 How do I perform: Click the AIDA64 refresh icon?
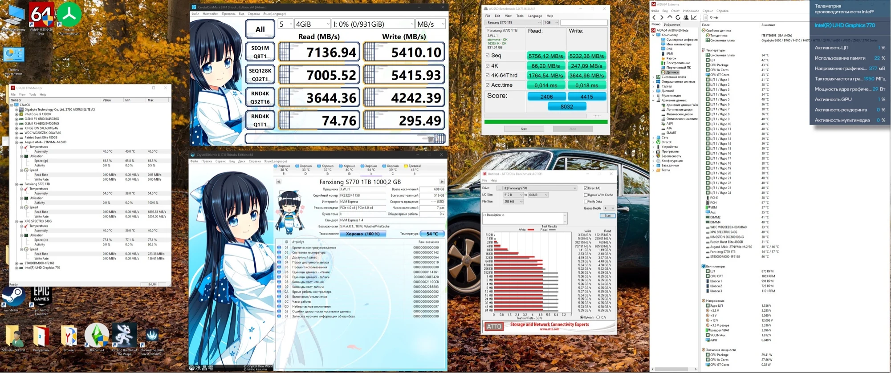point(678,17)
